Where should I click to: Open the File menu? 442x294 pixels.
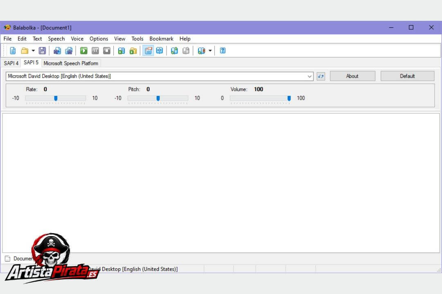pos(8,39)
